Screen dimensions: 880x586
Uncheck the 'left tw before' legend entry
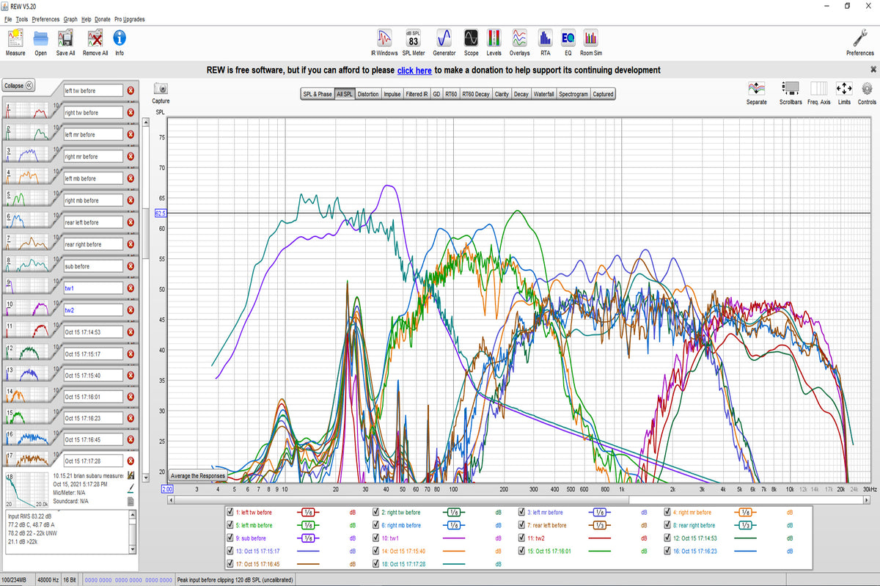point(230,512)
